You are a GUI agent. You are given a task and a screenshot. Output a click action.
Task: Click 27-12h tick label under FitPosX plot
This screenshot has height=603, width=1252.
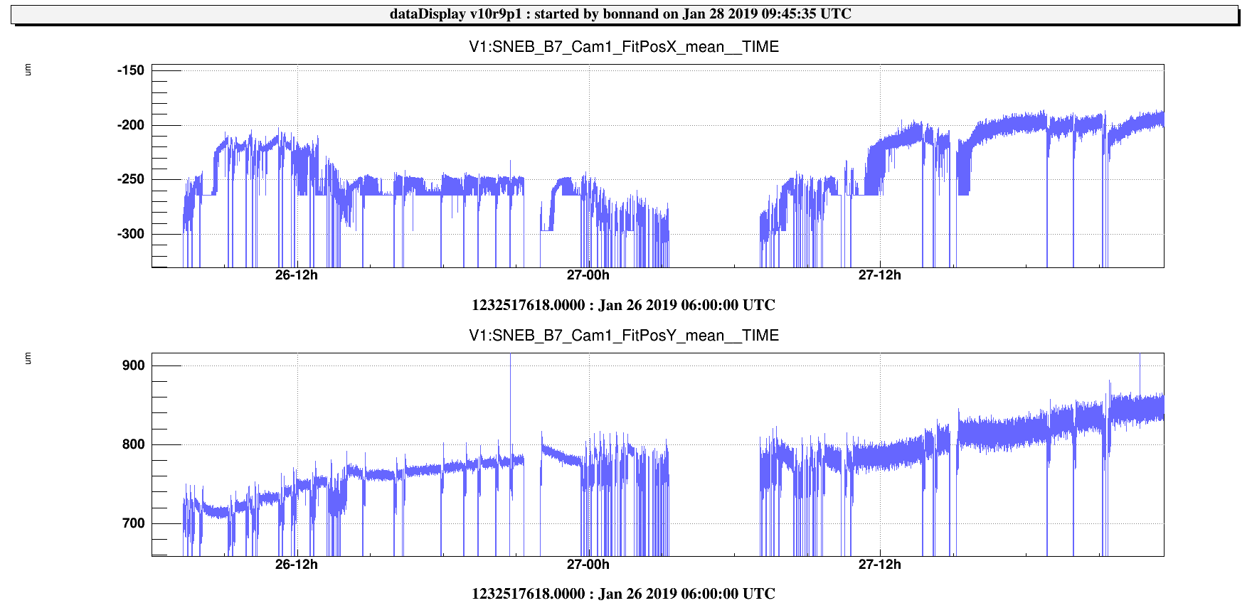(880, 275)
